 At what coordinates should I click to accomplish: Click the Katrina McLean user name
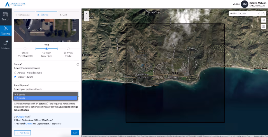[258, 3]
